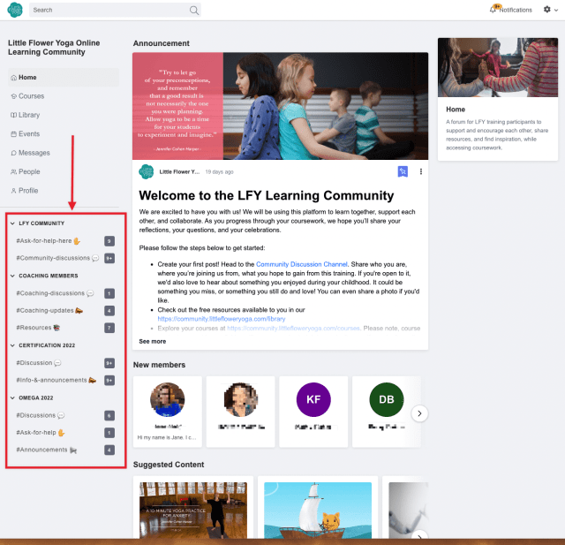Click the Welcome to the LFY Learning Community title
The image size is (565, 545).
(267, 195)
